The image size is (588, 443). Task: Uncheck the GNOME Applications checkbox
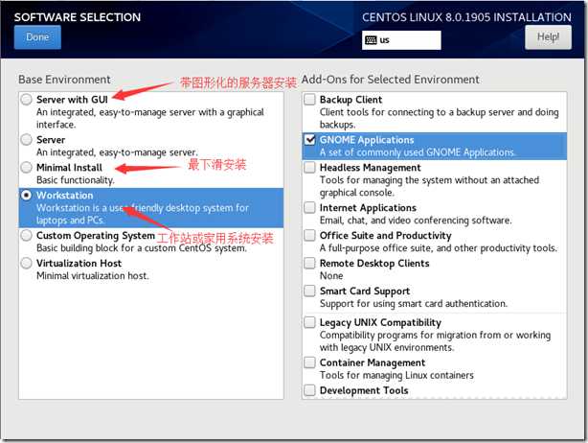coord(309,140)
